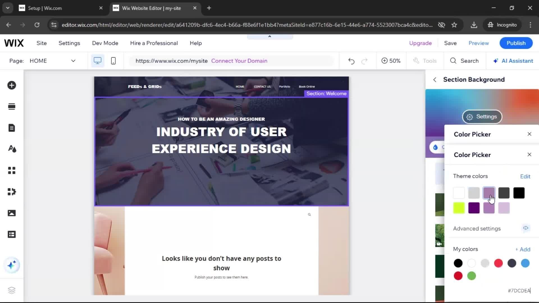
Task: Select the FEEDs & GRIDs site title
Action: [x=145, y=87]
